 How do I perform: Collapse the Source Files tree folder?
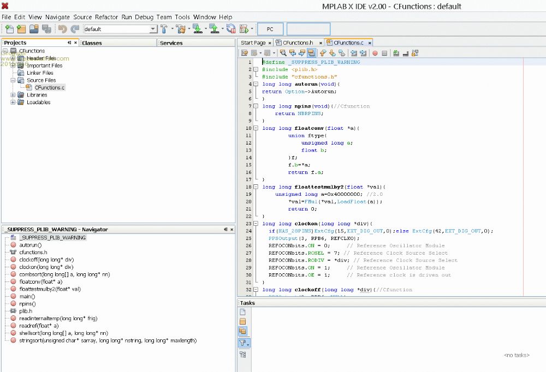(14, 80)
